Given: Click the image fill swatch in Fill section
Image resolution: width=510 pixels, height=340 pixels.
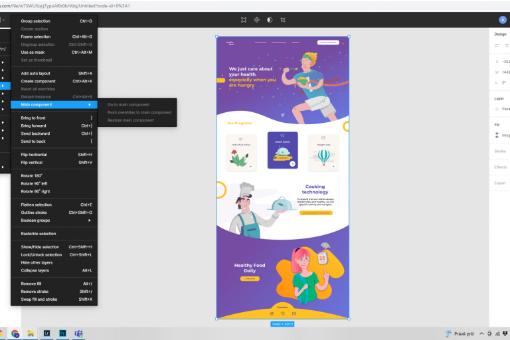Looking at the screenshot, I should pyautogui.click(x=497, y=135).
